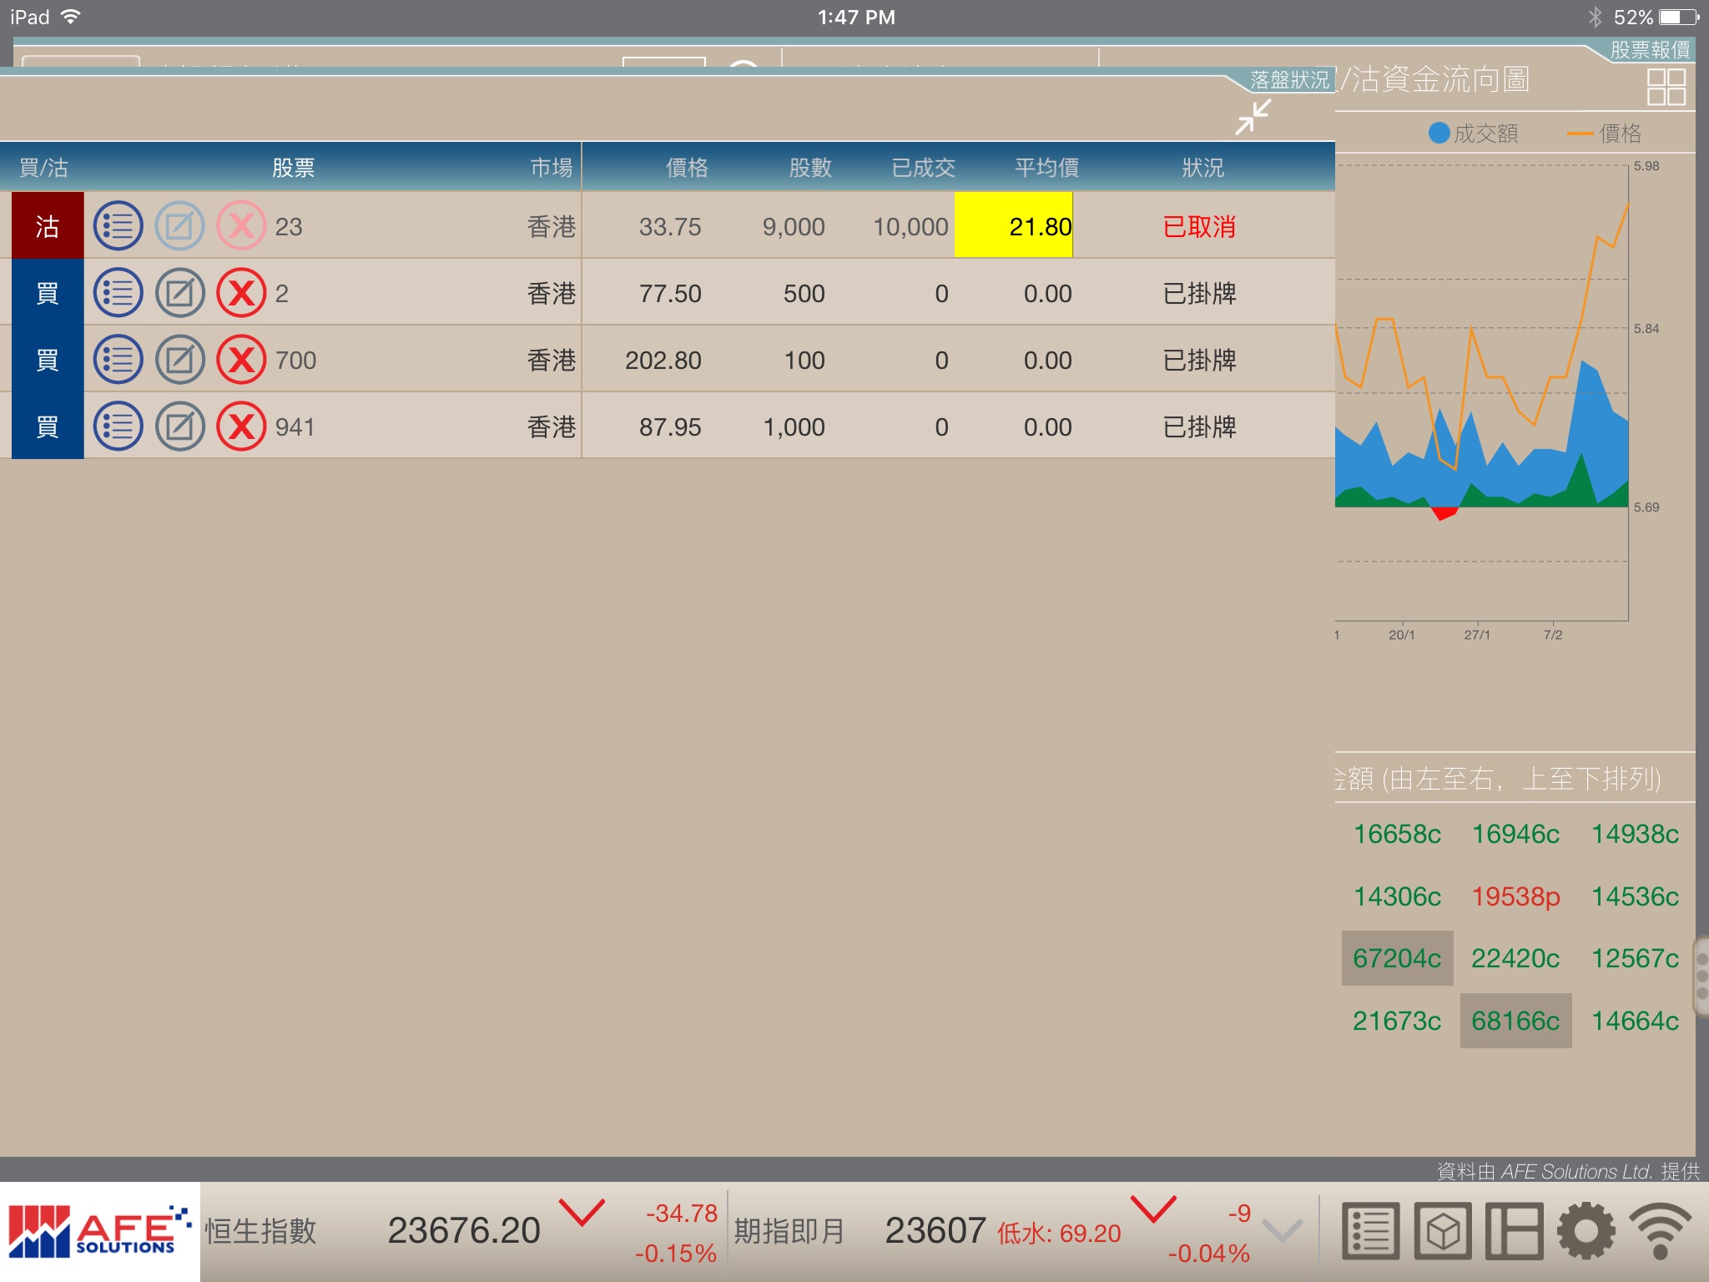Screen dimensions: 1709x1282
Task: Toggle the 價格 orange legend item
Action: pyautogui.click(x=1605, y=134)
